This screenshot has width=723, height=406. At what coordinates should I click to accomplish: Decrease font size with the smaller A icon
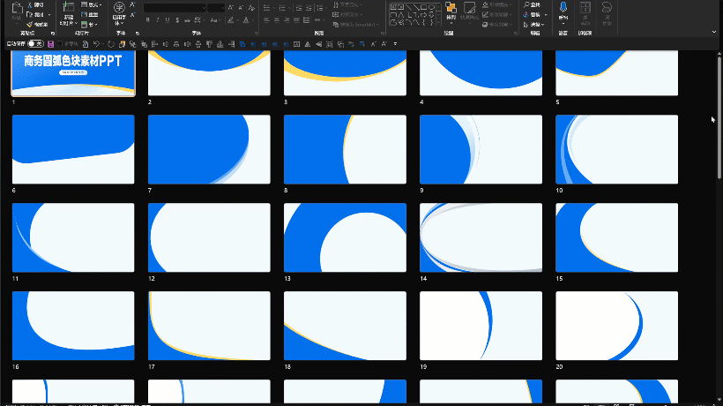pos(241,8)
